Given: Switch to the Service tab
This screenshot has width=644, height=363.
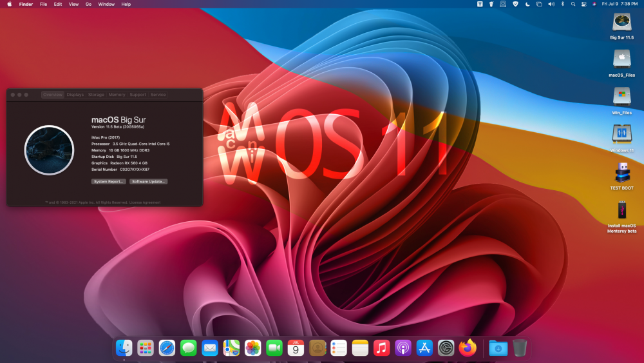Looking at the screenshot, I should (x=158, y=95).
